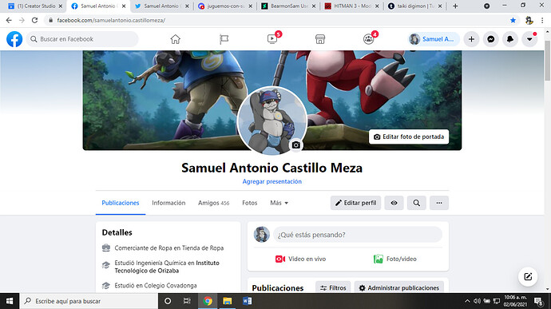Switch to the Fotos tab
This screenshot has height=309, width=551.
coord(249,203)
